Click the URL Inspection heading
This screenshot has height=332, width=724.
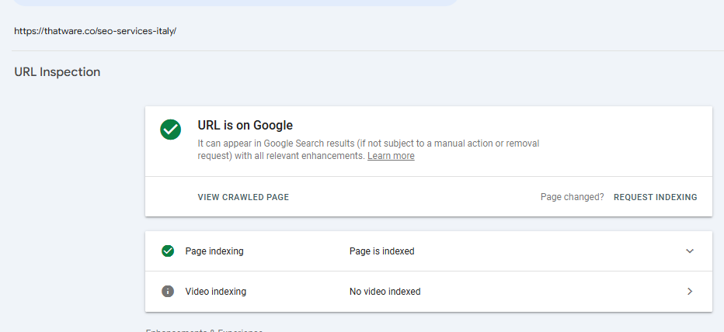point(57,72)
